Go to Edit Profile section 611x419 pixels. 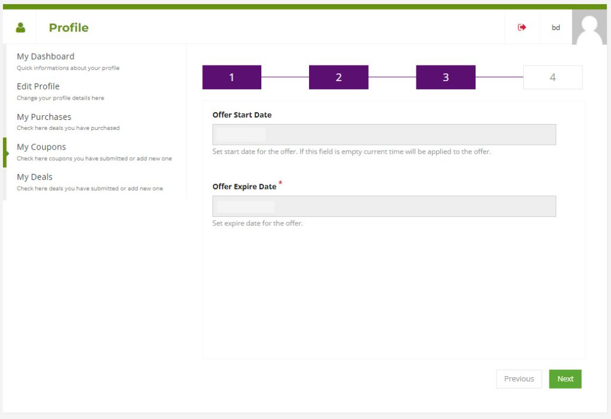38,86
